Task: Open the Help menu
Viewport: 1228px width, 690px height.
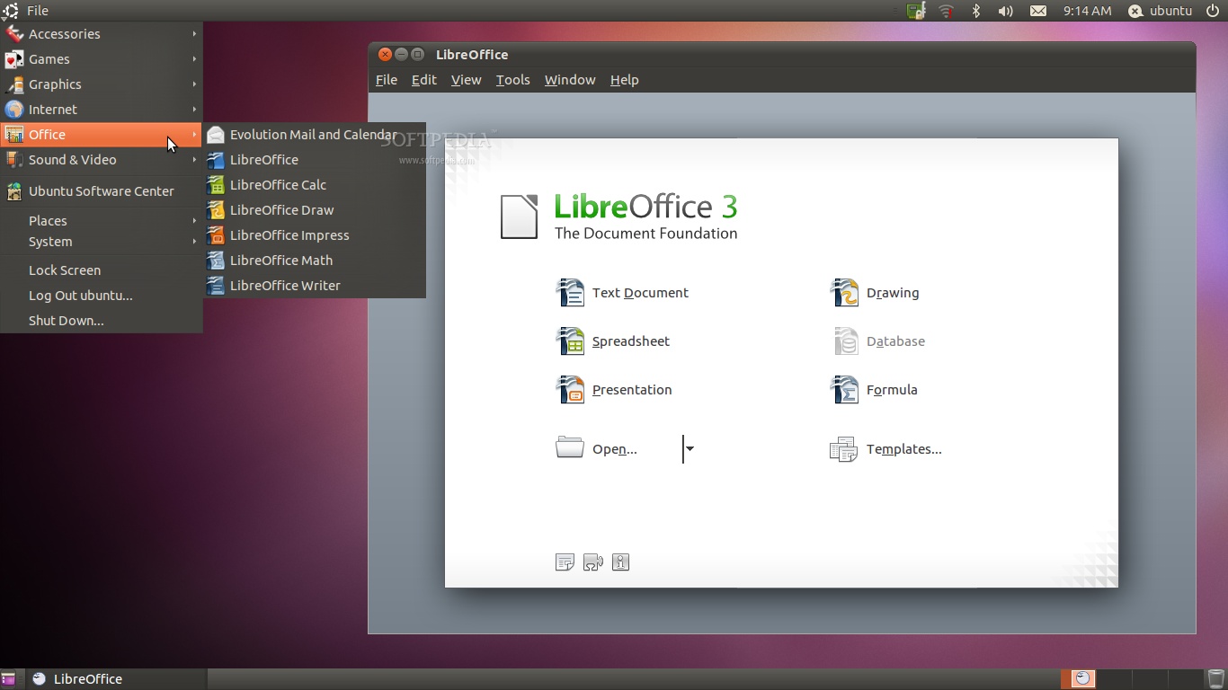Action: (x=624, y=80)
